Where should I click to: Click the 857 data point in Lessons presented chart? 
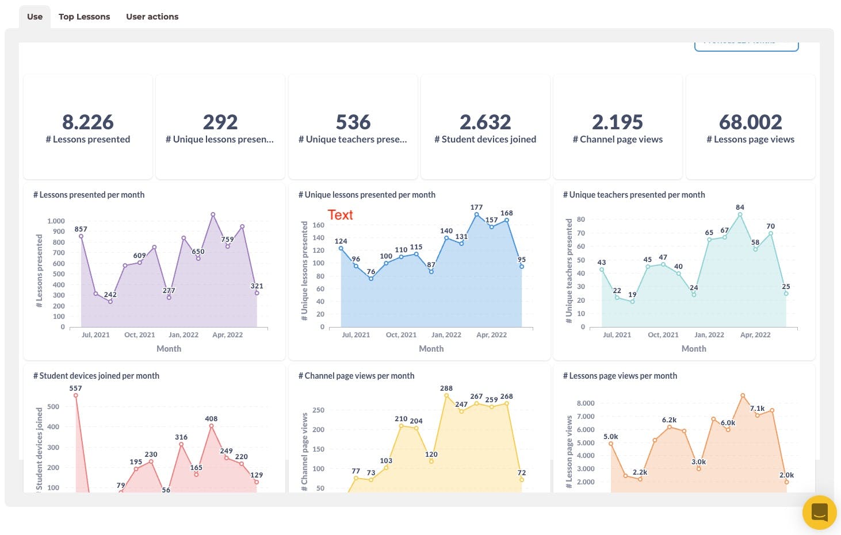point(81,236)
